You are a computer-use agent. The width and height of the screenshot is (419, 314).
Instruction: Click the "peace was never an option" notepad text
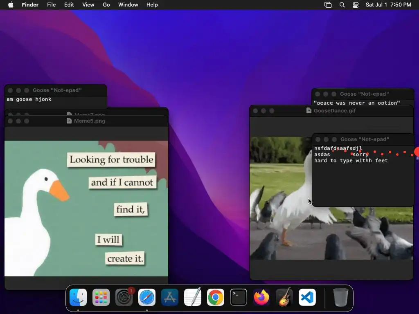(357, 103)
